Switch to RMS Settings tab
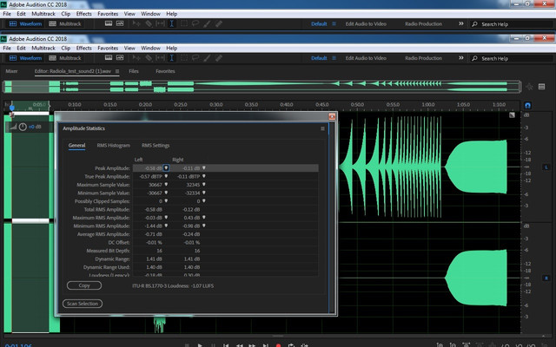This screenshot has width=556, height=347. [x=156, y=145]
